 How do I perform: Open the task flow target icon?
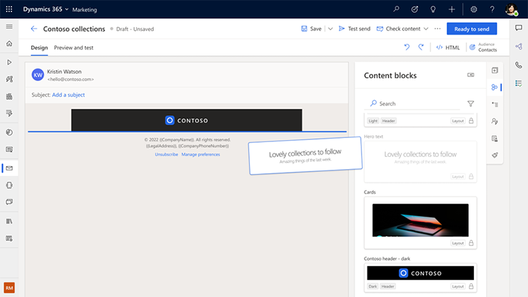pos(414,9)
